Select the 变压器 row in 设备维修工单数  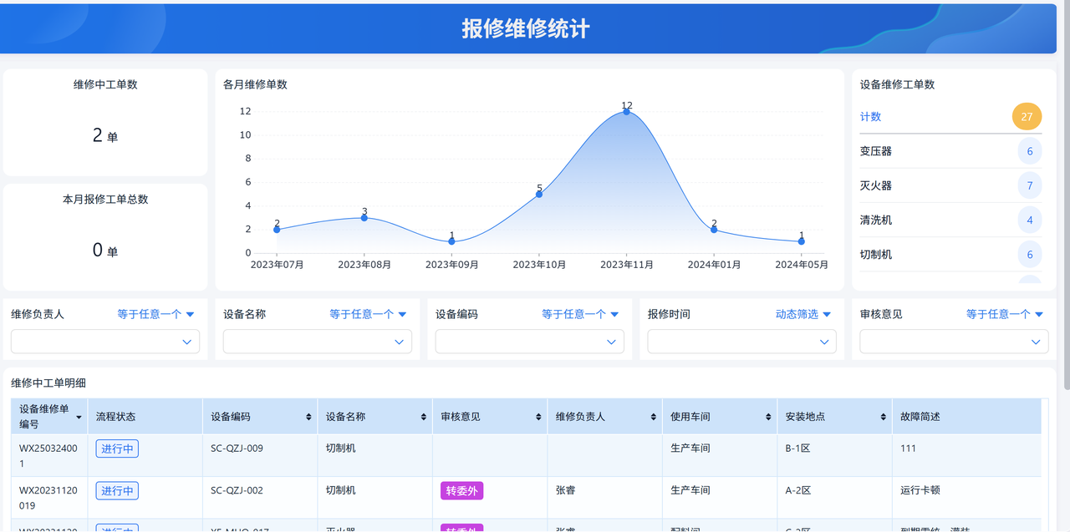pyautogui.click(x=951, y=151)
